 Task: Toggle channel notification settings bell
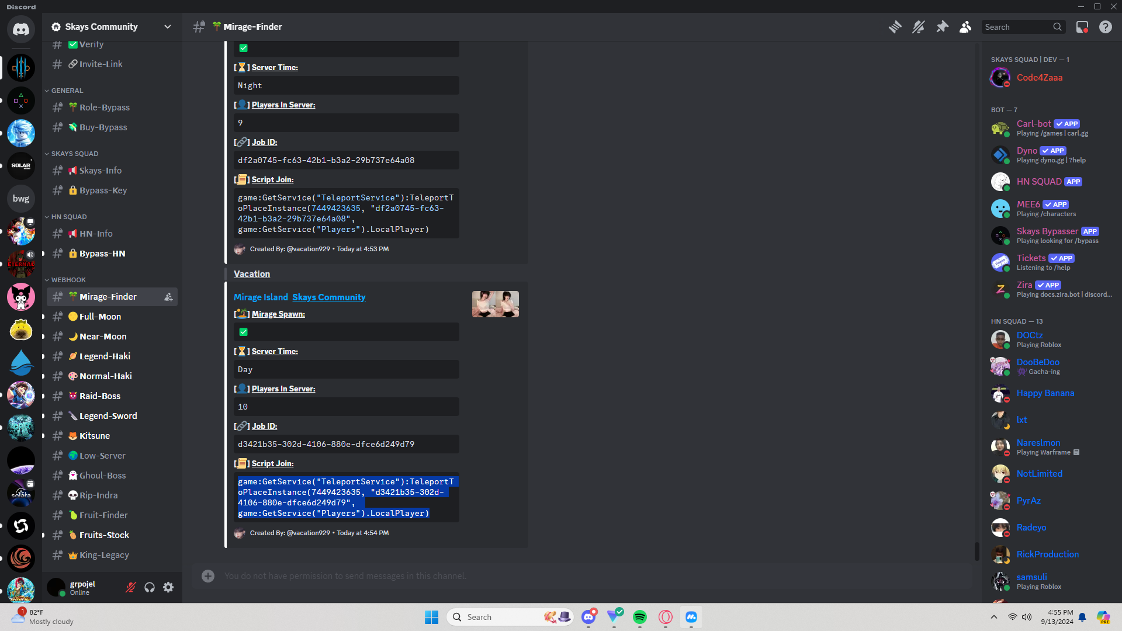pyautogui.click(x=919, y=27)
